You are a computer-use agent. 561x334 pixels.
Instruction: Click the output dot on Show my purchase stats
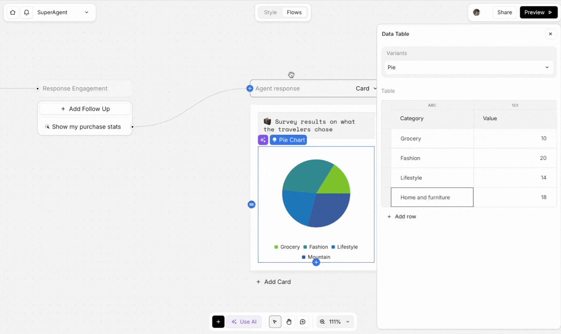click(x=132, y=127)
